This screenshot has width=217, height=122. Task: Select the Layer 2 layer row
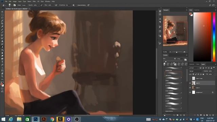coord(202,83)
